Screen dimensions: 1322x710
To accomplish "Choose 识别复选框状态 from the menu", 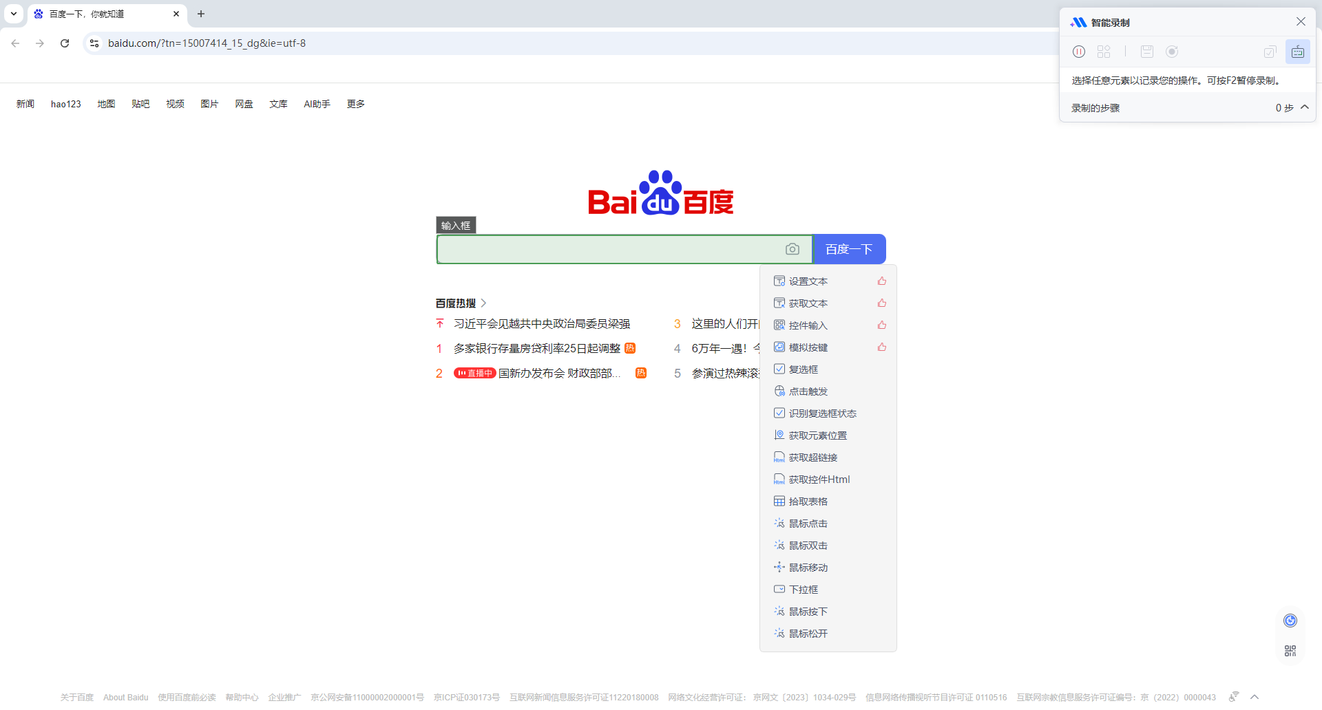I will 822,413.
